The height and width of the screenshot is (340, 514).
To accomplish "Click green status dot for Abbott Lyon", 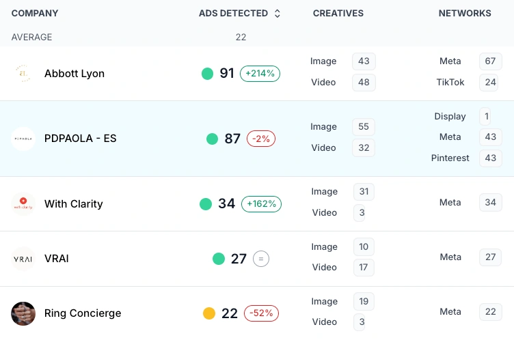I will (208, 74).
